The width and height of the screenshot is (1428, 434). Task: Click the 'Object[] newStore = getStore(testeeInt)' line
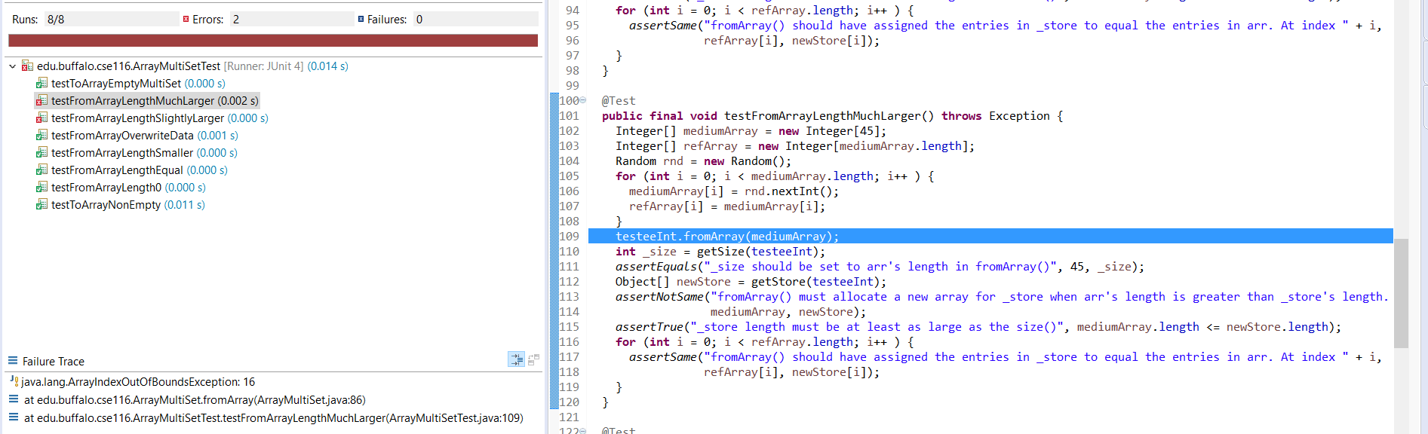(751, 282)
